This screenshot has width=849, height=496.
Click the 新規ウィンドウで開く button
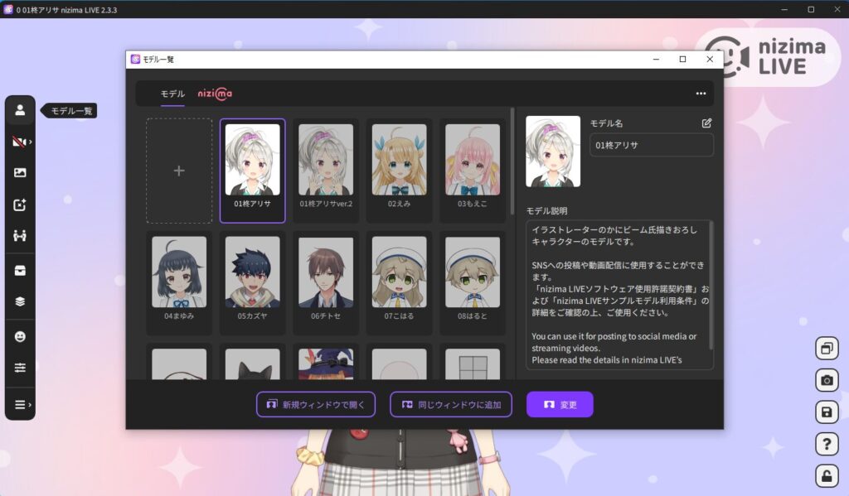pyautogui.click(x=316, y=405)
